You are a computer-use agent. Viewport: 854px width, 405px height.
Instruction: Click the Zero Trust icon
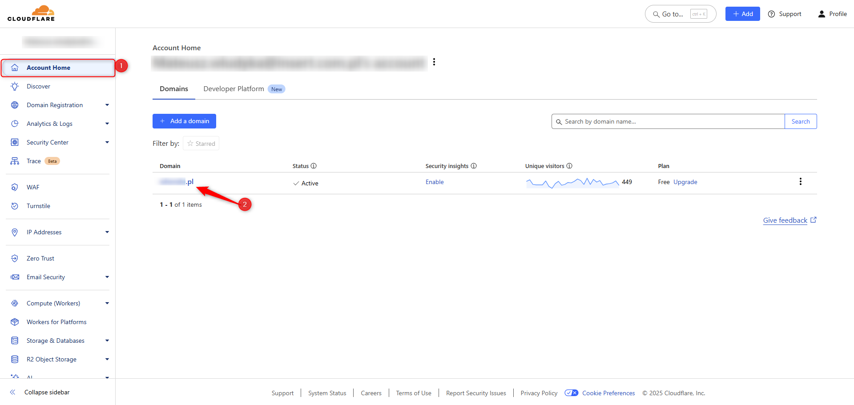pos(15,258)
